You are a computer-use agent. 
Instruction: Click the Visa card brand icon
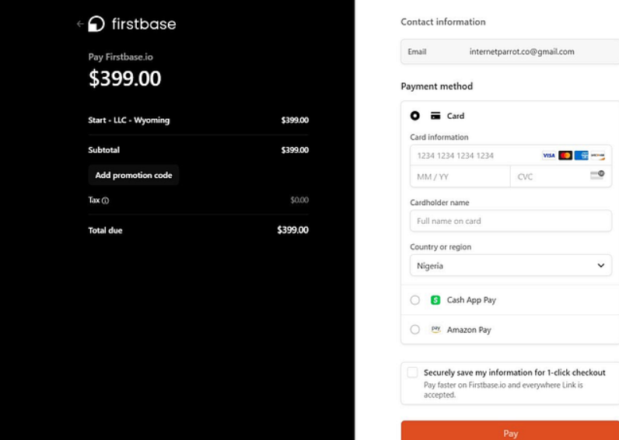549,155
